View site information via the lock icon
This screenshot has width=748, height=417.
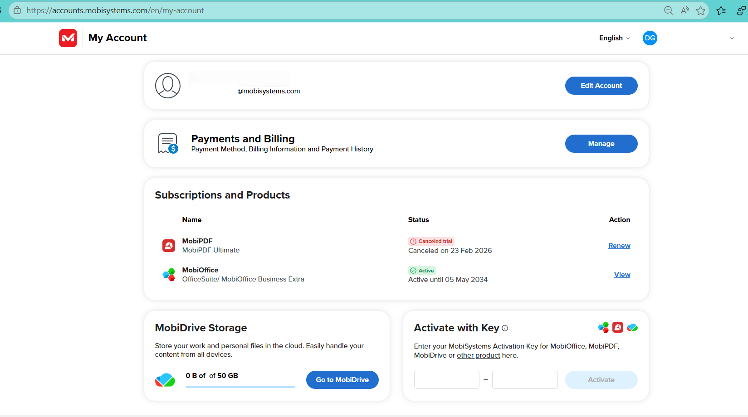tap(17, 10)
